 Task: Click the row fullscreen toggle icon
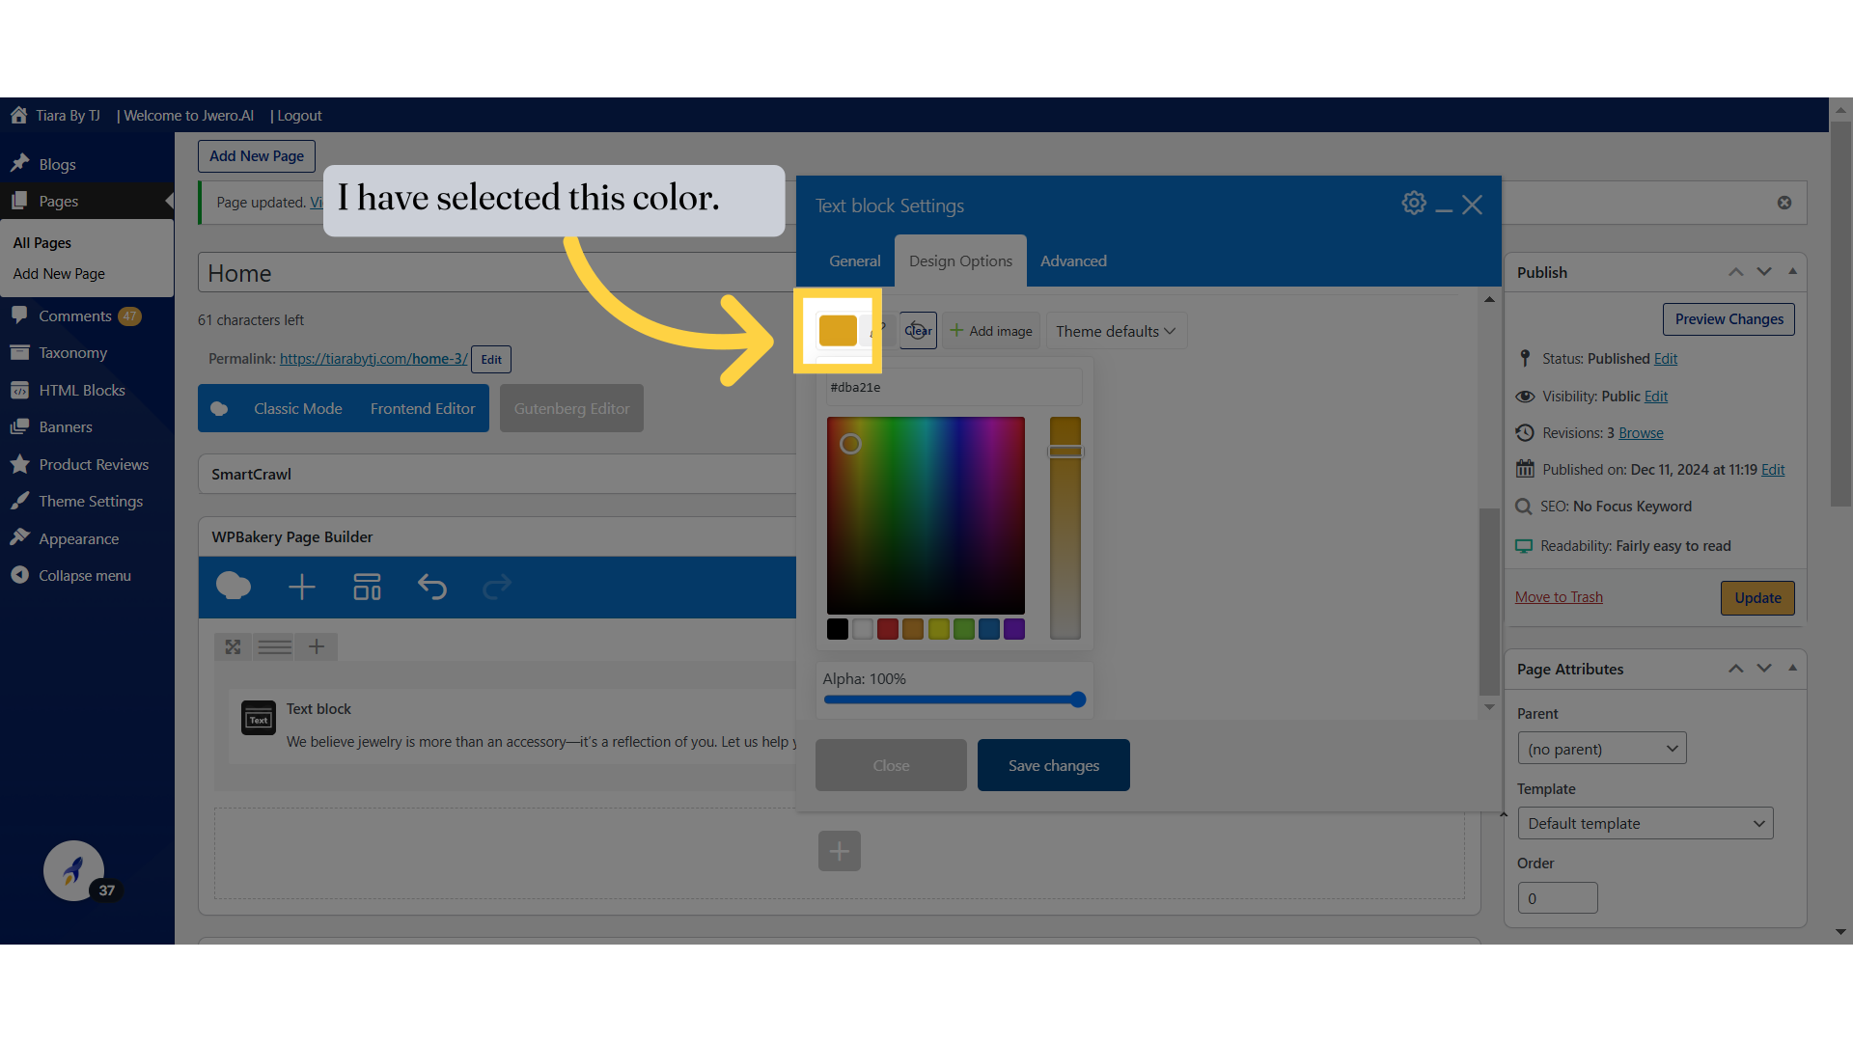click(x=233, y=646)
